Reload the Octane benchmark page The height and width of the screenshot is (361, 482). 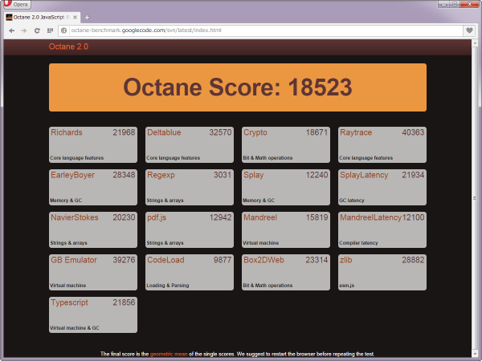(37, 30)
